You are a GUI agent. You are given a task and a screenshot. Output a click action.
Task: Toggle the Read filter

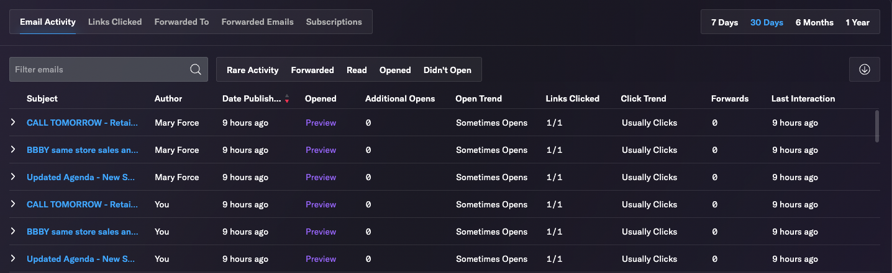(357, 70)
